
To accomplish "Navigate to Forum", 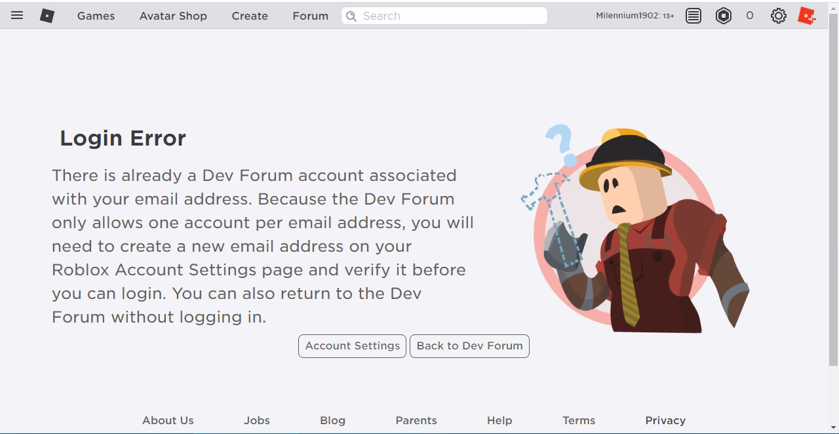I will click(311, 16).
